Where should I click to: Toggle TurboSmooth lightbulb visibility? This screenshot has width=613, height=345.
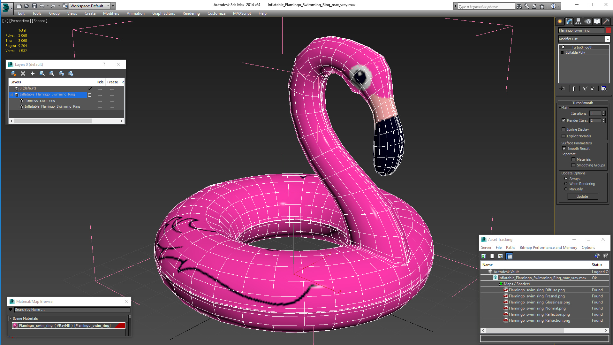(x=563, y=47)
